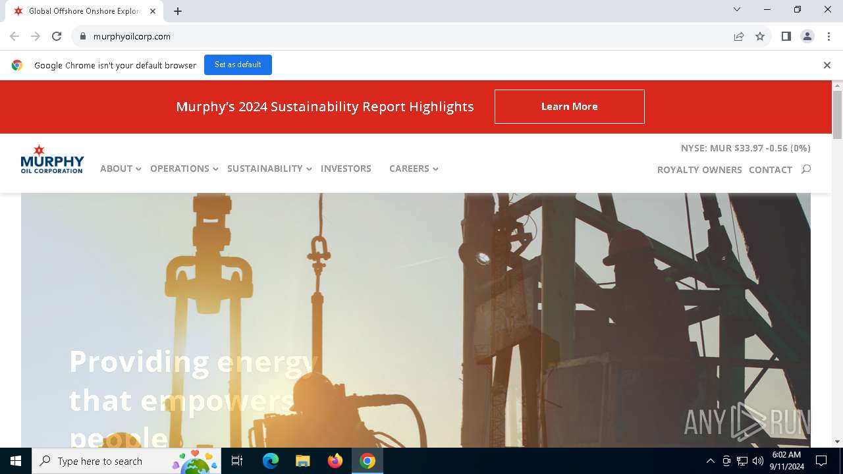843x474 pixels.
Task: View site information padlock icon
Action: tap(82, 36)
